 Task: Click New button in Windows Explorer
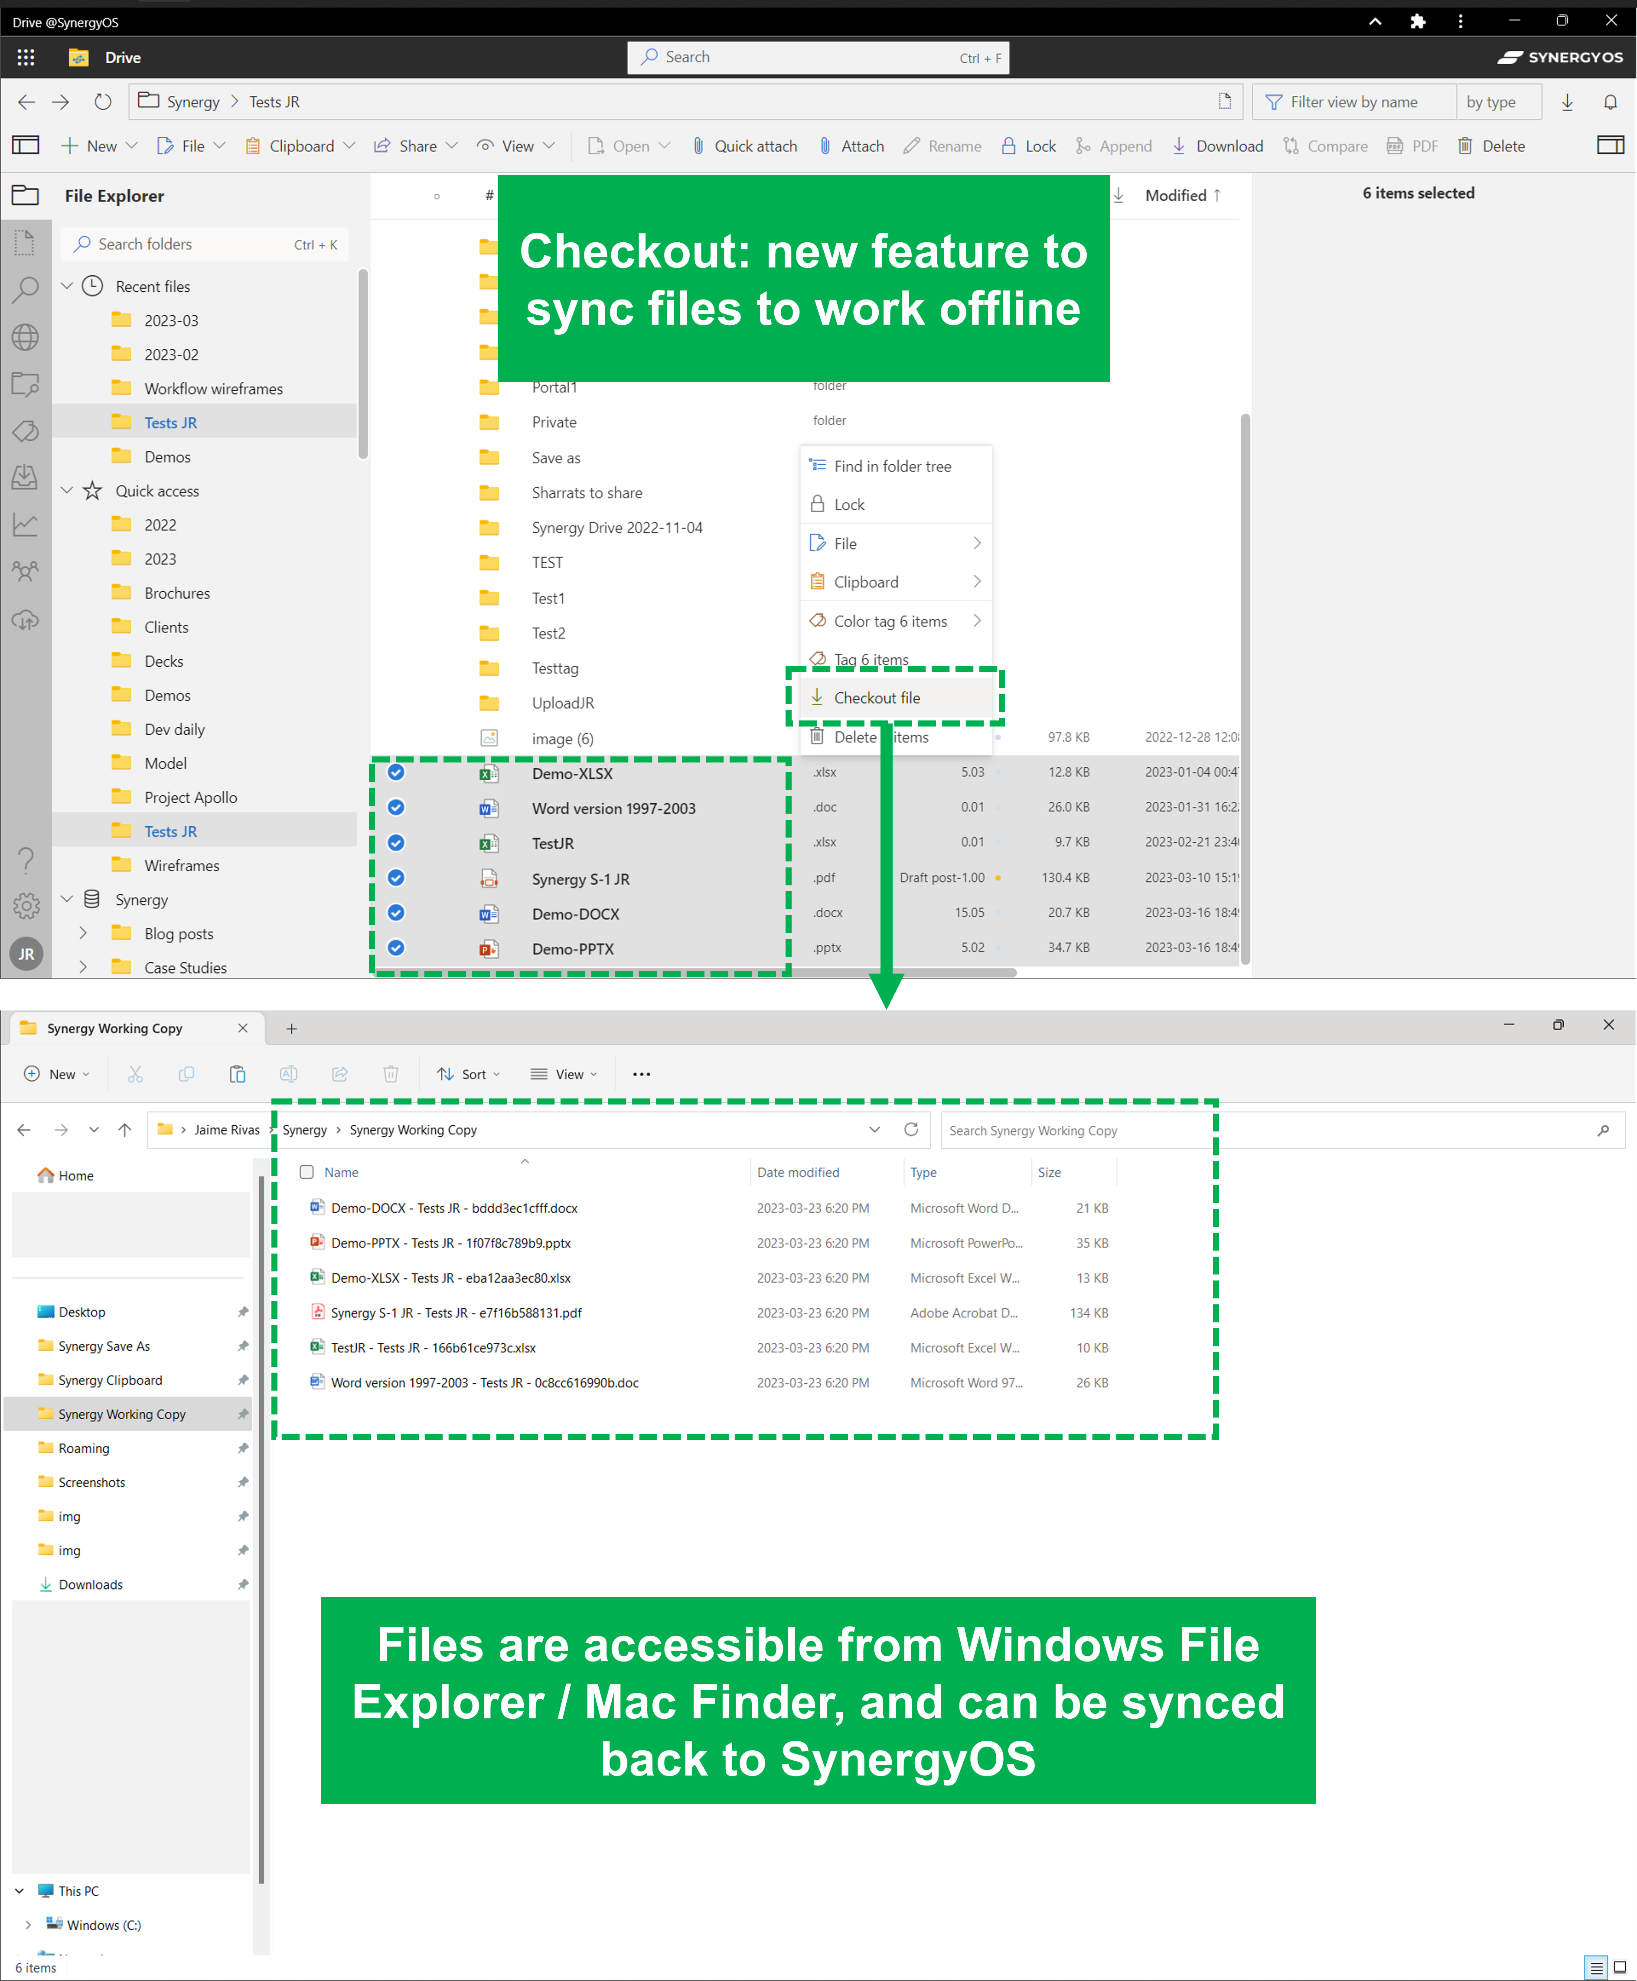click(x=57, y=1074)
